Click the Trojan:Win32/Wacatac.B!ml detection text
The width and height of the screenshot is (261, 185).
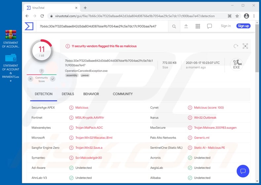(x=94, y=138)
